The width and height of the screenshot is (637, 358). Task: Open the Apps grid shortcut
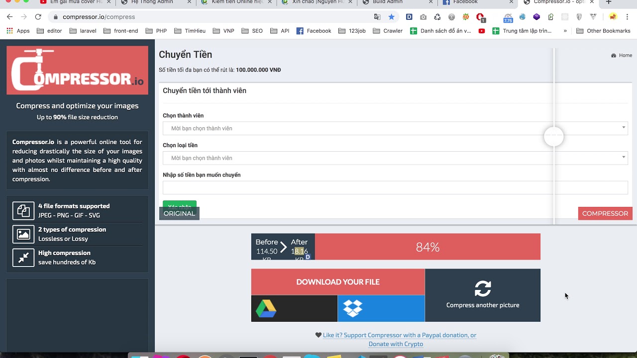(18, 31)
